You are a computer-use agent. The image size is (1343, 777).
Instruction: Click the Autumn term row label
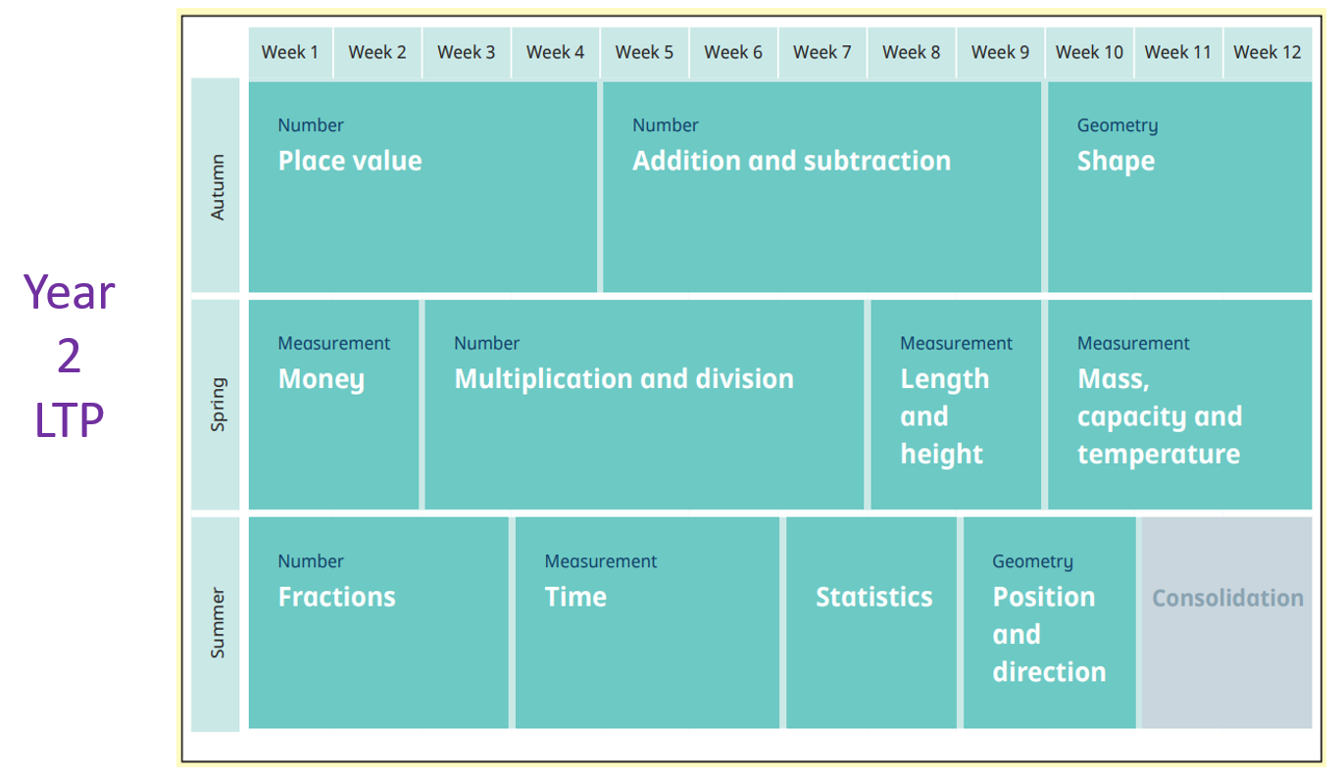coord(216,185)
